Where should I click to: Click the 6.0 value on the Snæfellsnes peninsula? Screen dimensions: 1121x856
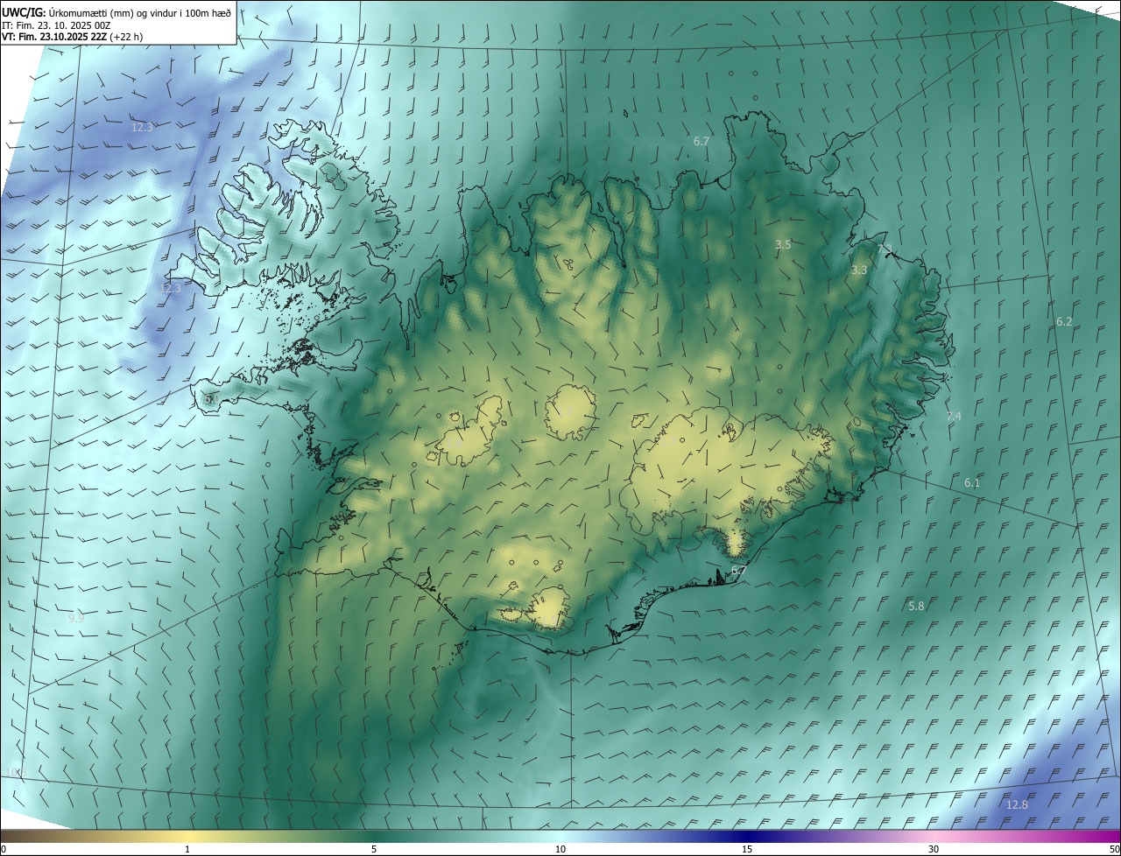coord(211,399)
